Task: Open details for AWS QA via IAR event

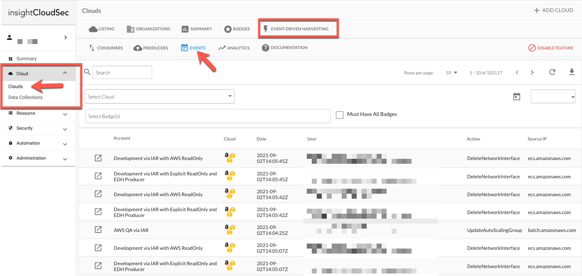Action: point(98,229)
